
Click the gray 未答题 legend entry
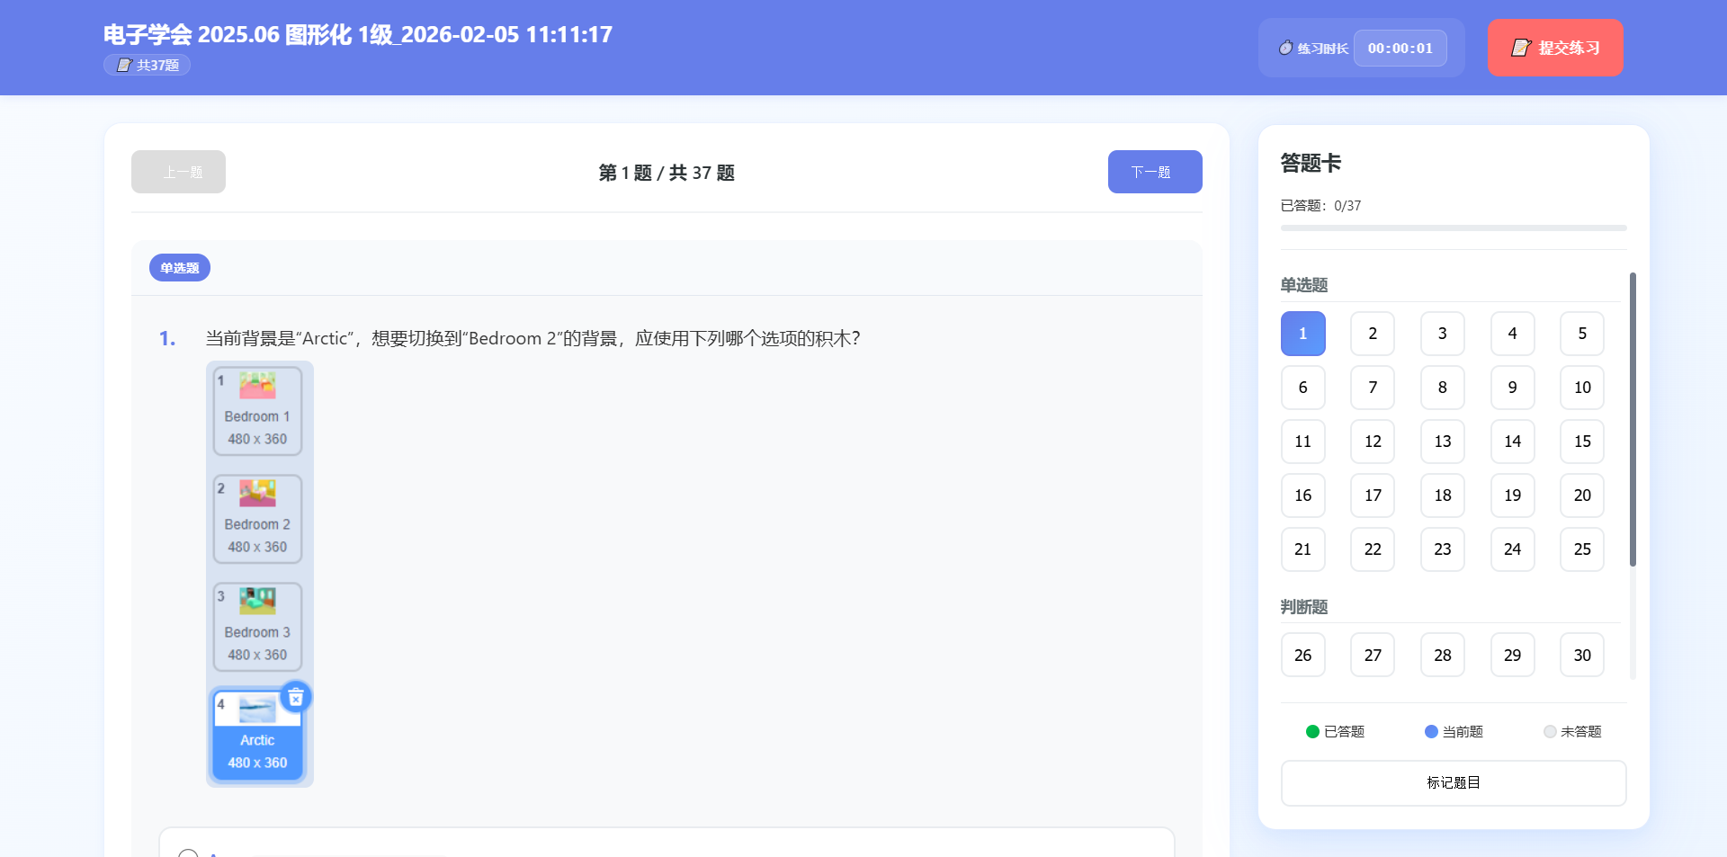pos(1572,732)
